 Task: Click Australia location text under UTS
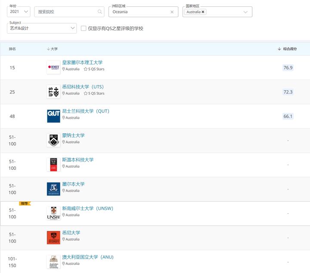click(x=72, y=93)
